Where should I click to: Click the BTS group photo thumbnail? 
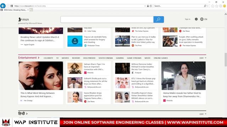(122, 83)
